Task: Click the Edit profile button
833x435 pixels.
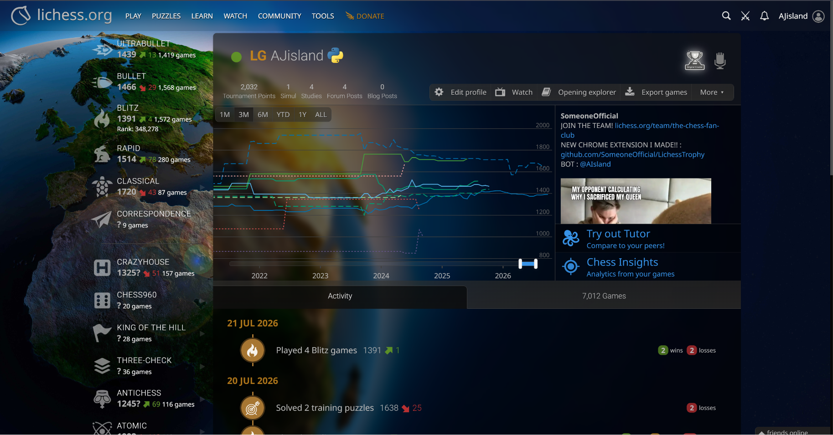Action: click(460, 92)
